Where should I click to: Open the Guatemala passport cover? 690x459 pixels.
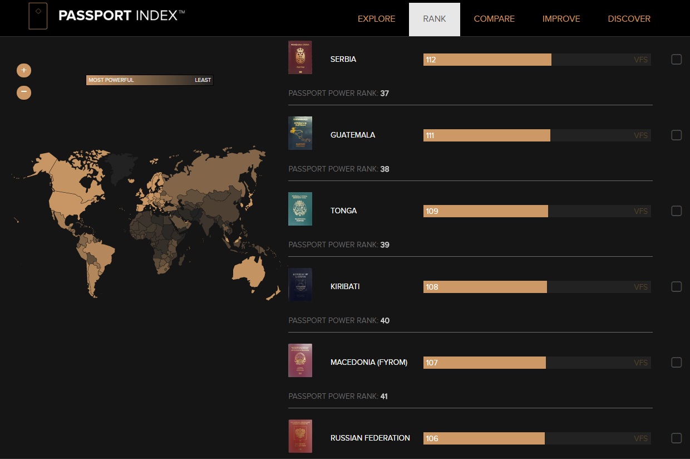click(x=300, y=133)
